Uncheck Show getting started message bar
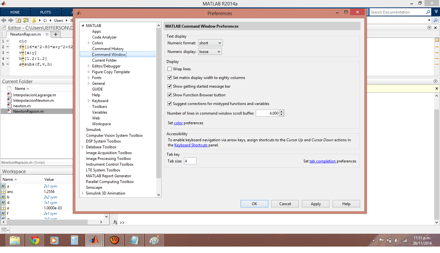This screenshot has width=440, height=253. click(170, 86)
